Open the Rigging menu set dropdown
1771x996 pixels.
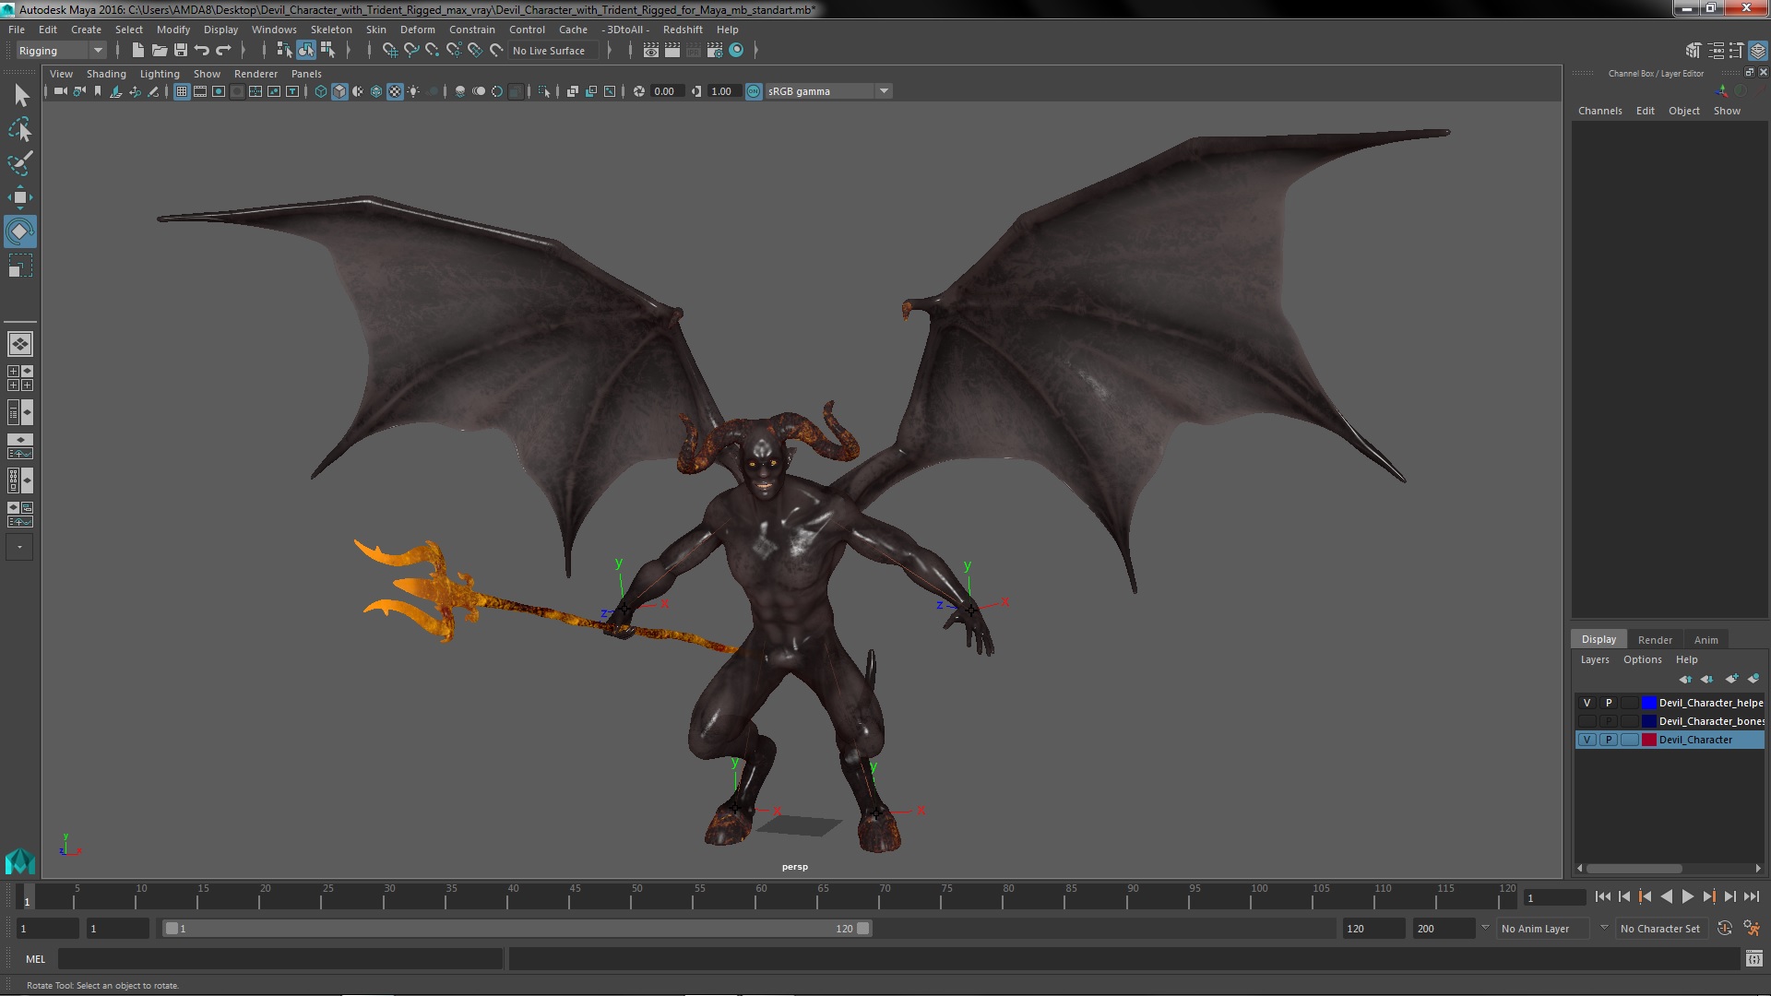61,51
